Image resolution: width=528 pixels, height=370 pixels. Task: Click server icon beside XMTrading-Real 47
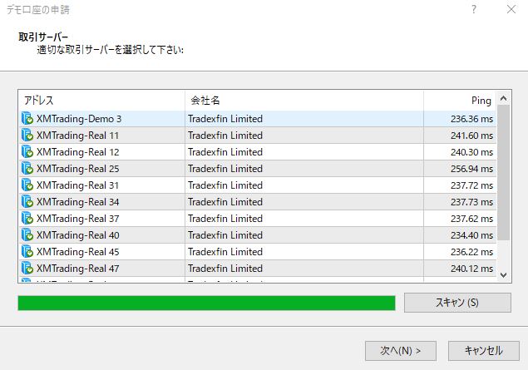tap(27, 269)
